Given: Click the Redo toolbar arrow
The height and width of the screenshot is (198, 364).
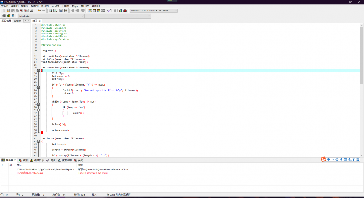Looking at the screenshot, I should [44, 11].
